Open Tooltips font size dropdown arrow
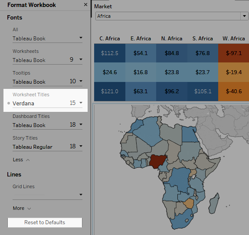Viewport: 249px width, 235px height. pos(81,81)
